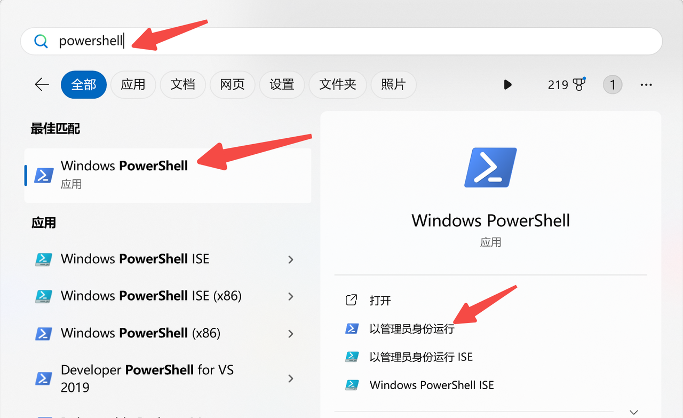
Task: Select the Windows PowerShell best match icon
Action: tap(43, 175)
